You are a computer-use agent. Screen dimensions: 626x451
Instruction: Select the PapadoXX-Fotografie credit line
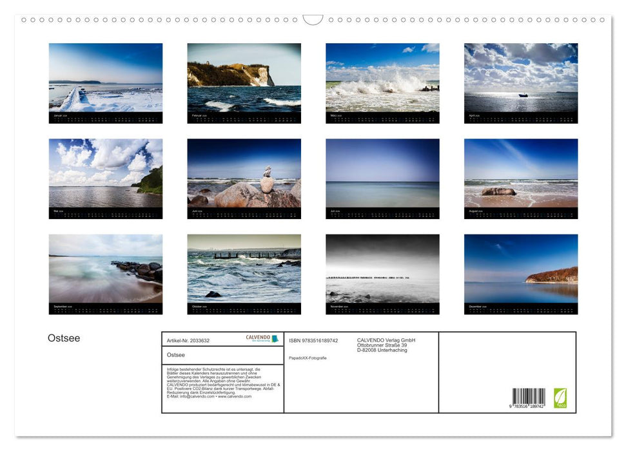pyautogui.click(x=308, y=358)
